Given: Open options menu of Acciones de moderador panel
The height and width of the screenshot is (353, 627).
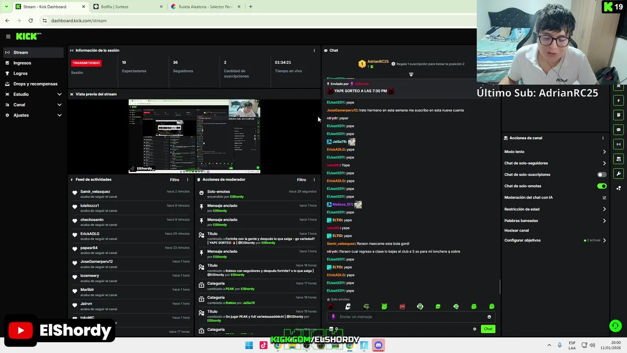Looking at the screenshot, I should (x=314, y=180).
